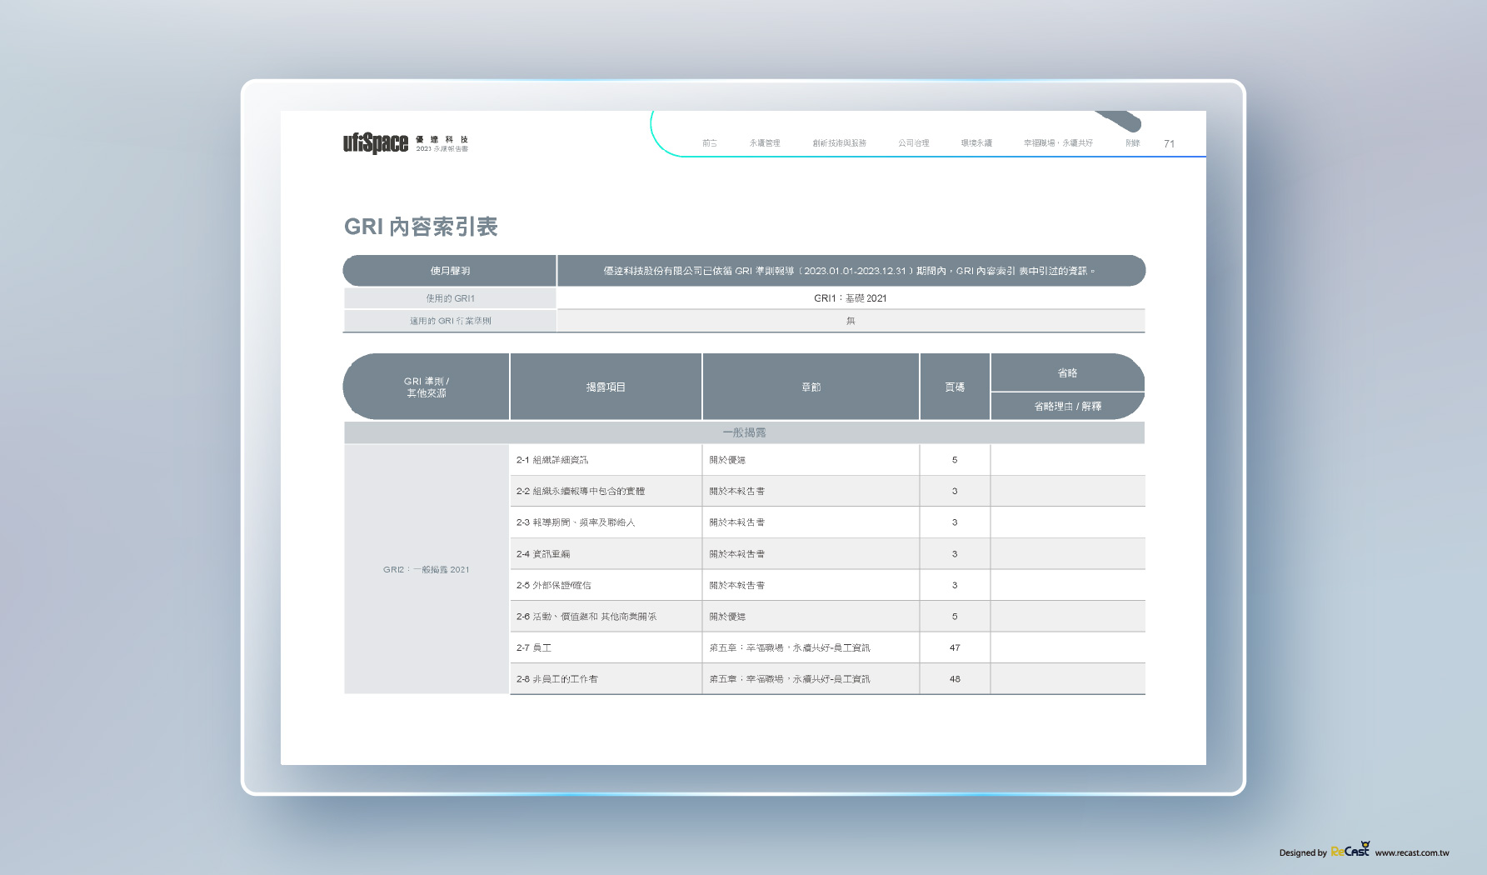Click page number 5 in row 2-6
This screenshot has height=875, width=1487.
coord(955,617)
